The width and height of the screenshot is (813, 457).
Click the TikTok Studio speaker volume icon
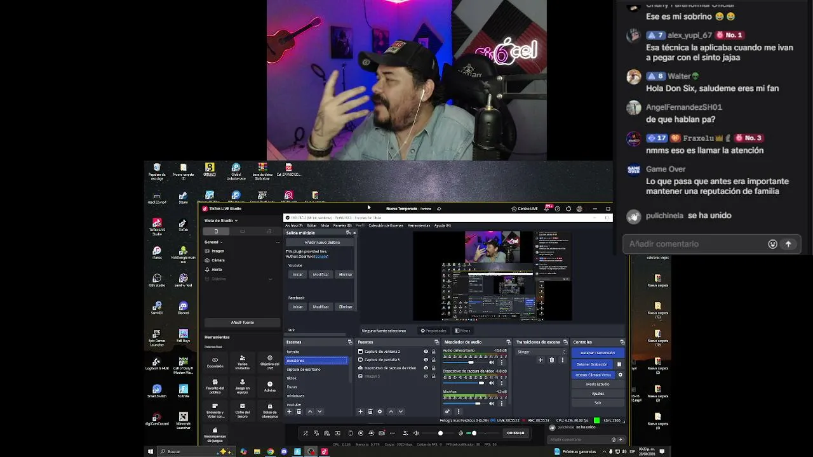416,433
